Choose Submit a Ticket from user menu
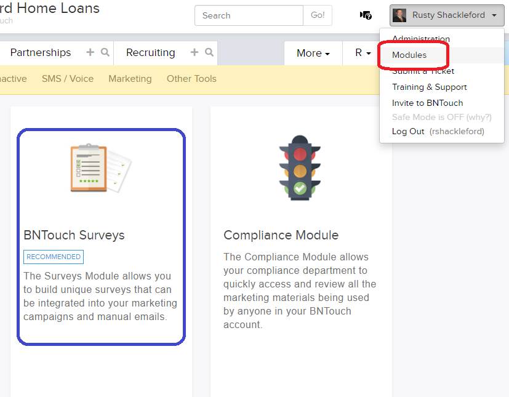Screen dimensions: 509x397 click(423, 71)
